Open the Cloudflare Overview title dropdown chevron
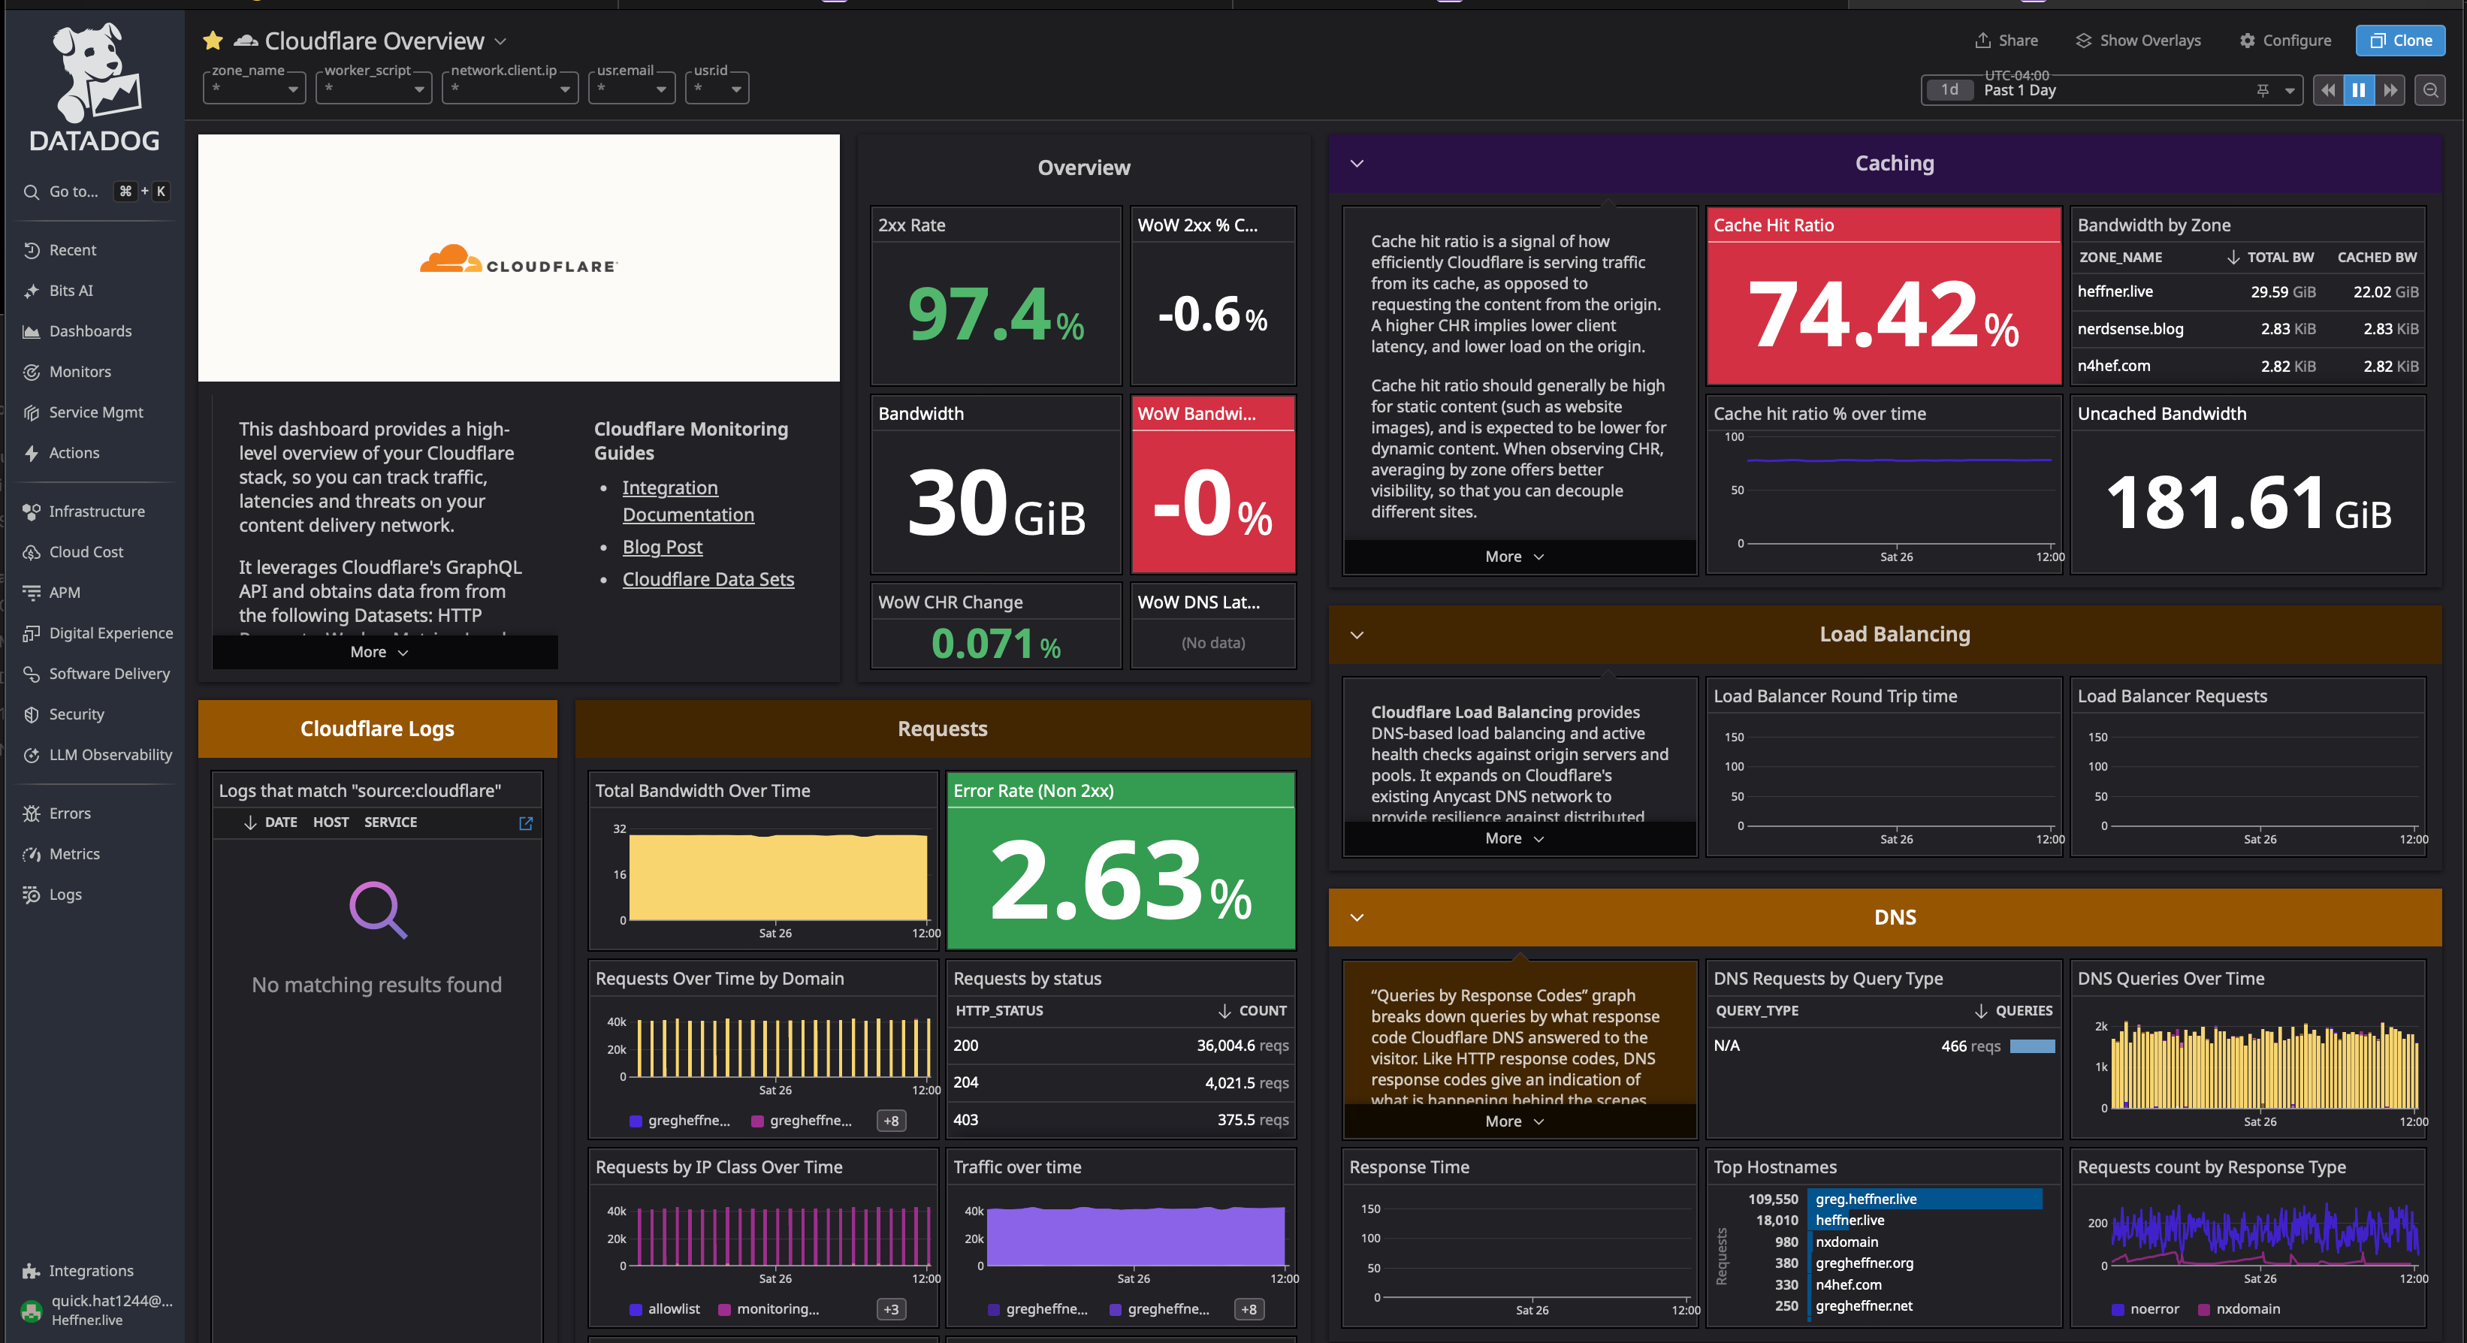This screenshot has width=2467, height=1343. [x=500, y=41]
